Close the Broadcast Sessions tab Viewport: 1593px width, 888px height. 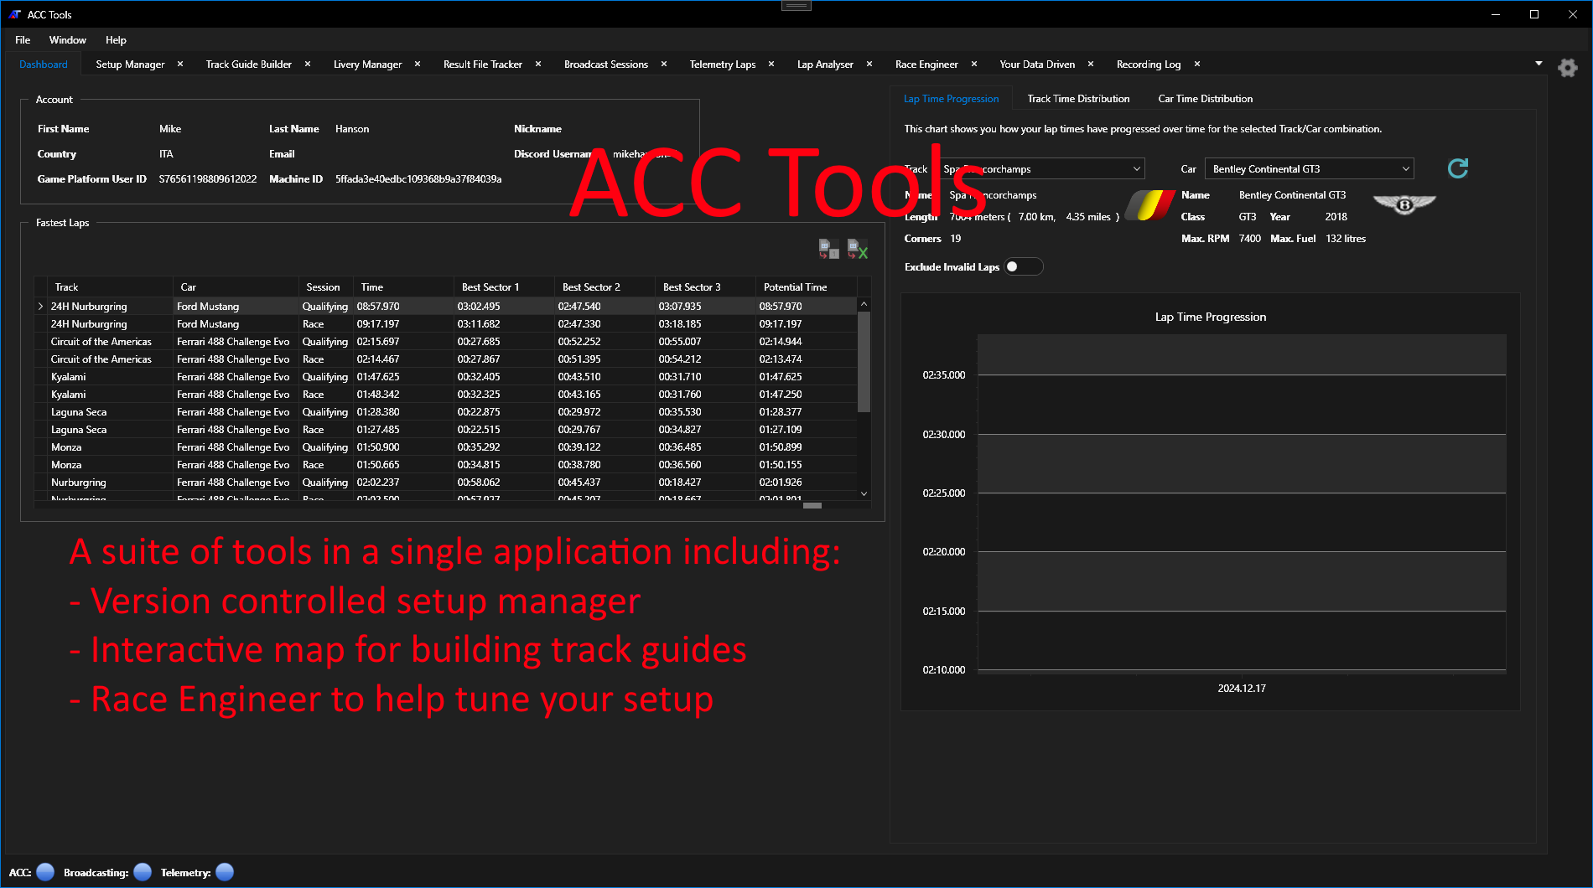(664, 64)
